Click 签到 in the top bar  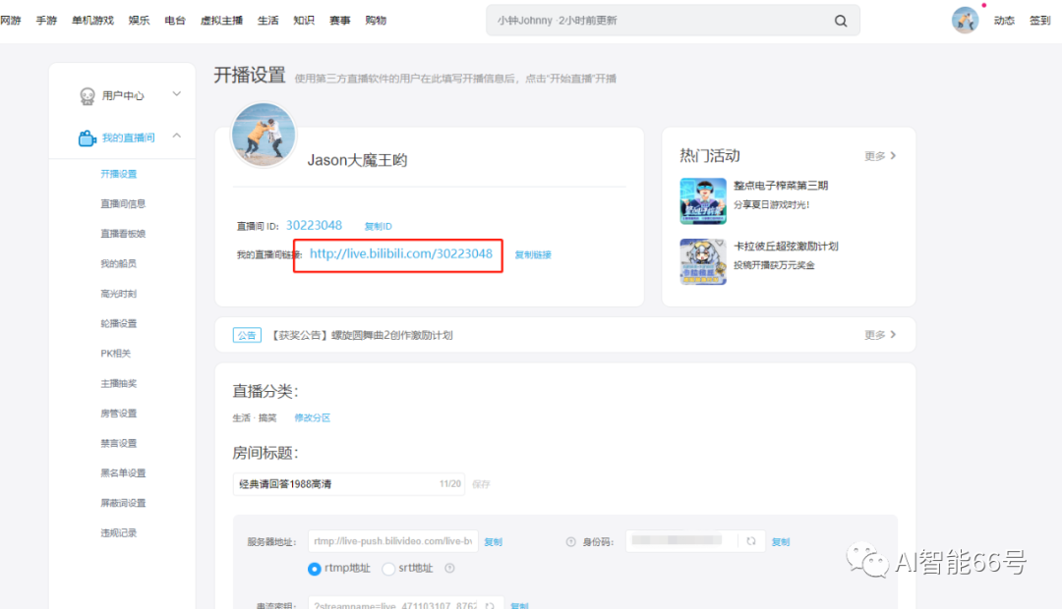pos(1039,21)
